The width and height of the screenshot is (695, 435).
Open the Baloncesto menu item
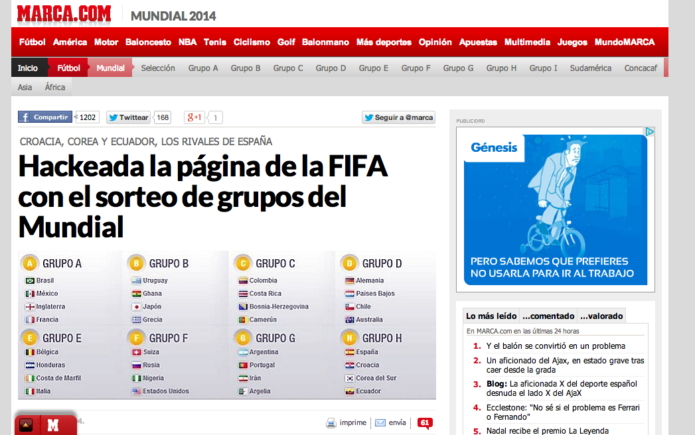(x=148, y=42)
